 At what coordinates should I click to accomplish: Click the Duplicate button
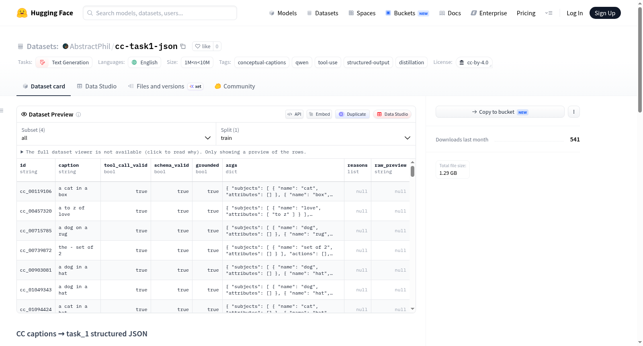pyautogui.click(x=352, y=114)
